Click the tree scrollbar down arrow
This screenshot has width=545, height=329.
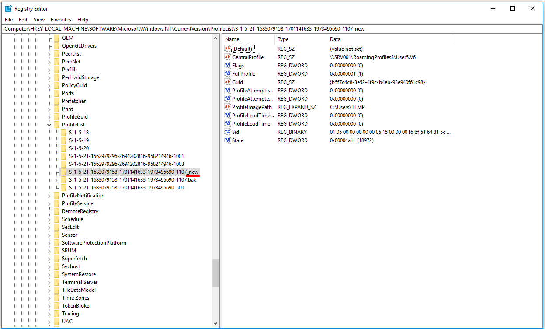pyautogui.click(x=215, y=323)
